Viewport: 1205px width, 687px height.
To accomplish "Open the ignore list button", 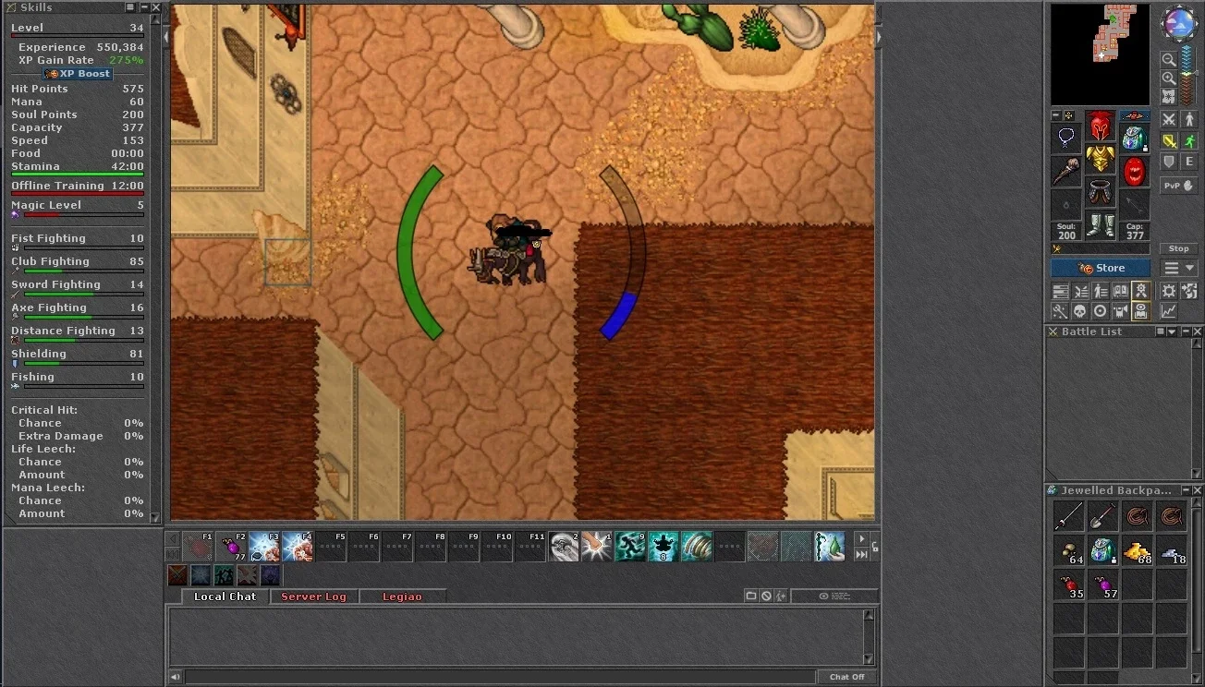I will click(766, 597).
